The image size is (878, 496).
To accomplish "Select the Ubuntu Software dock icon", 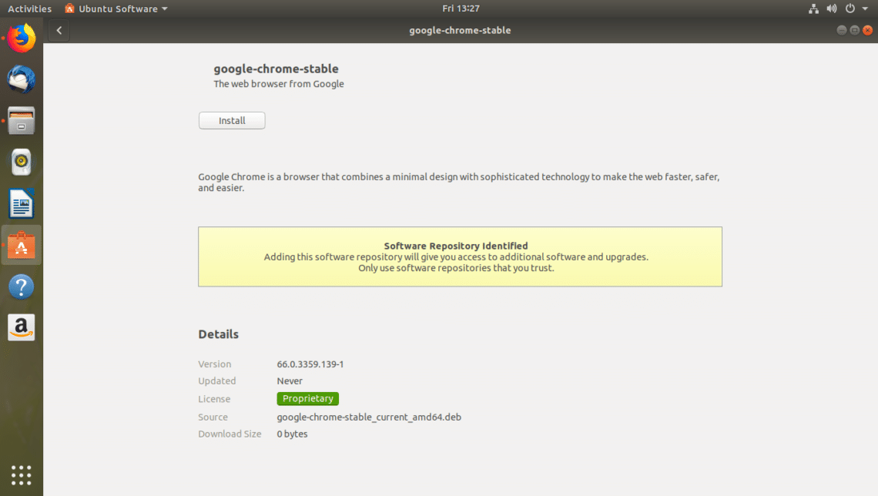I will (x=22, y=246).
